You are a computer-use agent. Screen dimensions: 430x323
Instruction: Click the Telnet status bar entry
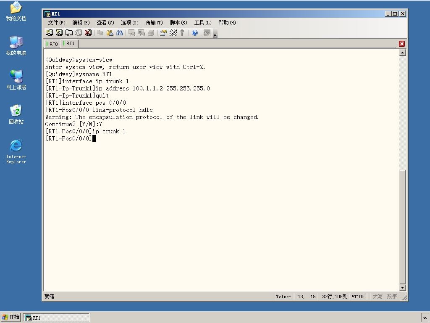coord(283,297)
